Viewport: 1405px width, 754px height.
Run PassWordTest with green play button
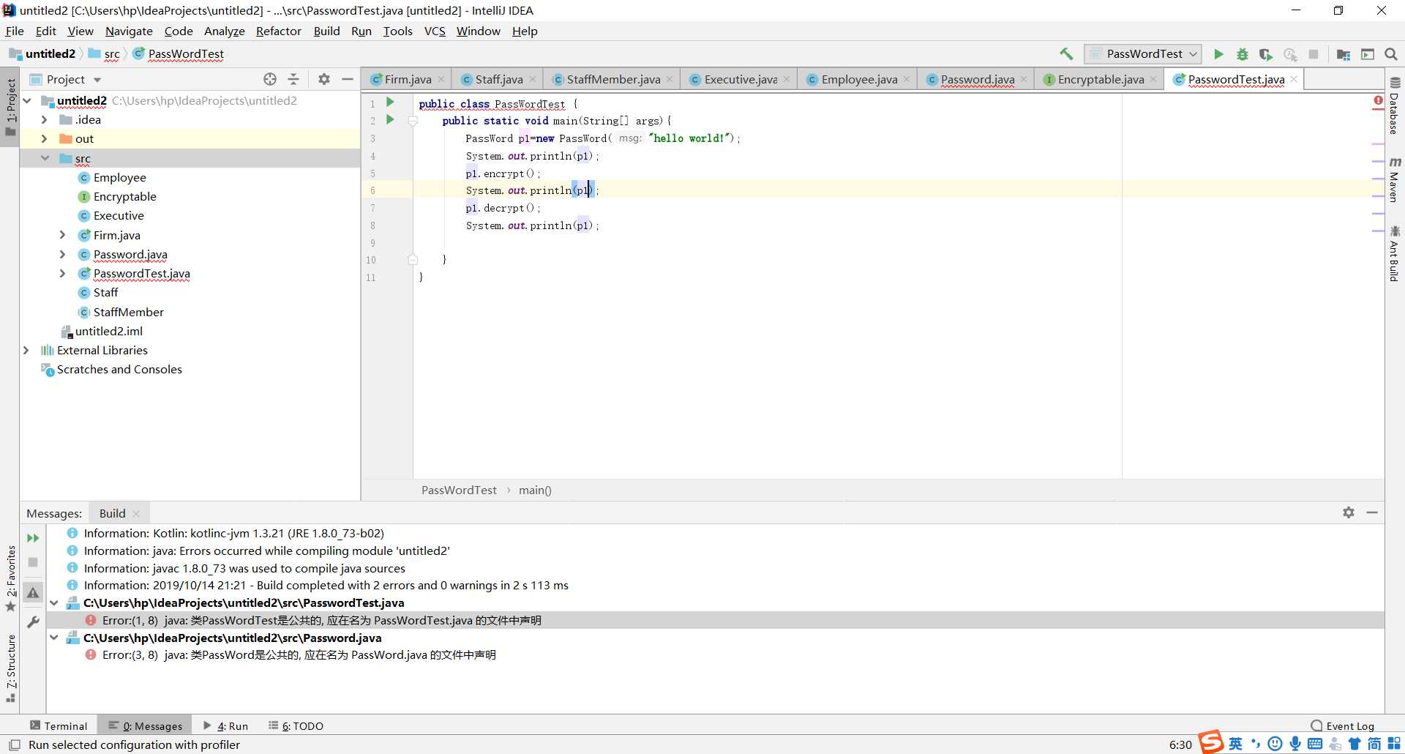1218,54
